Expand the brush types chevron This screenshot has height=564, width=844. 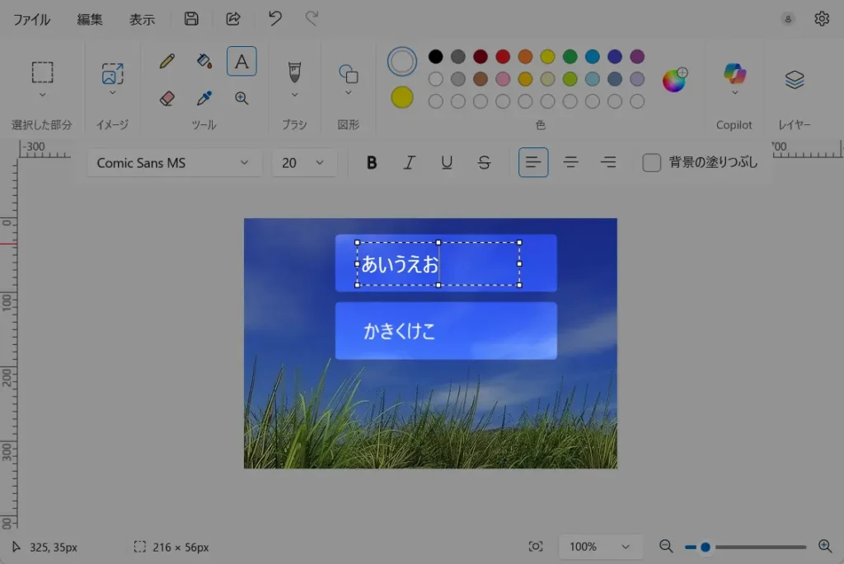click(x=294, y=96)
